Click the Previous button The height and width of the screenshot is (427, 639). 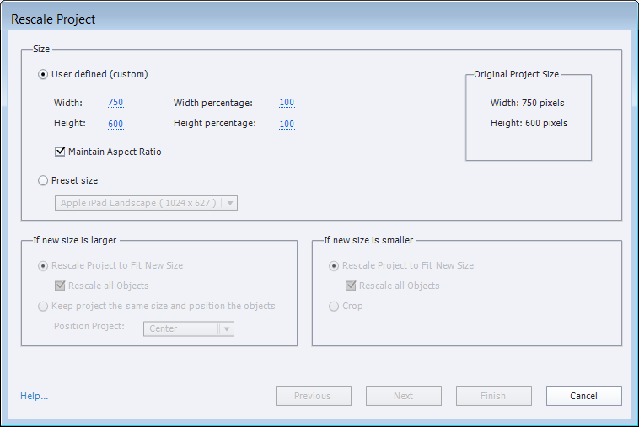[x=312, y=396]
